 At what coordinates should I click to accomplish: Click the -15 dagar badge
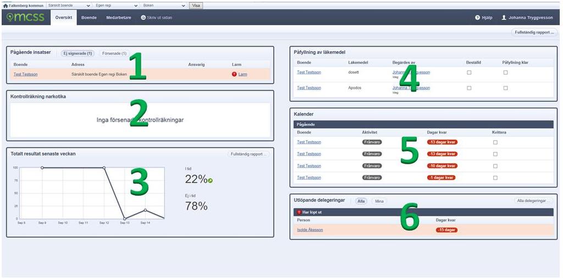pos(446,230)
